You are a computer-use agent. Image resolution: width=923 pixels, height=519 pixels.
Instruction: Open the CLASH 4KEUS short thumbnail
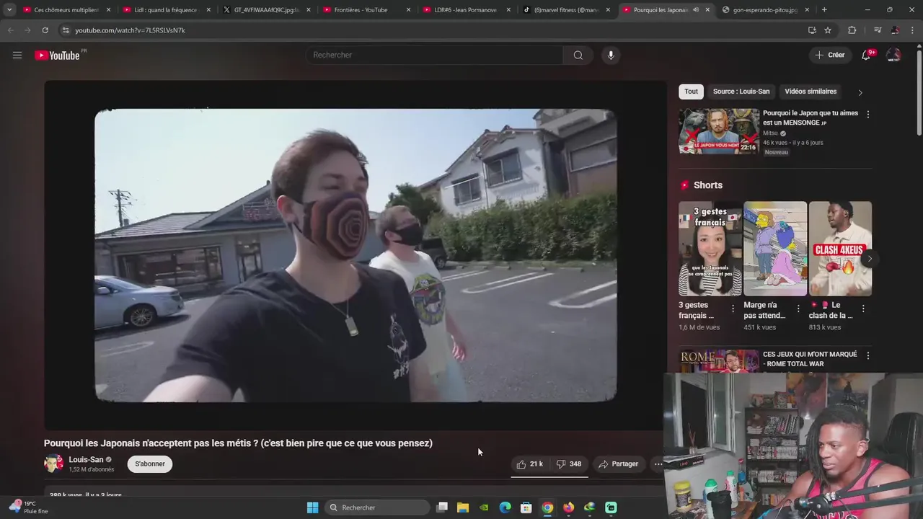click(x=840, y=249)
